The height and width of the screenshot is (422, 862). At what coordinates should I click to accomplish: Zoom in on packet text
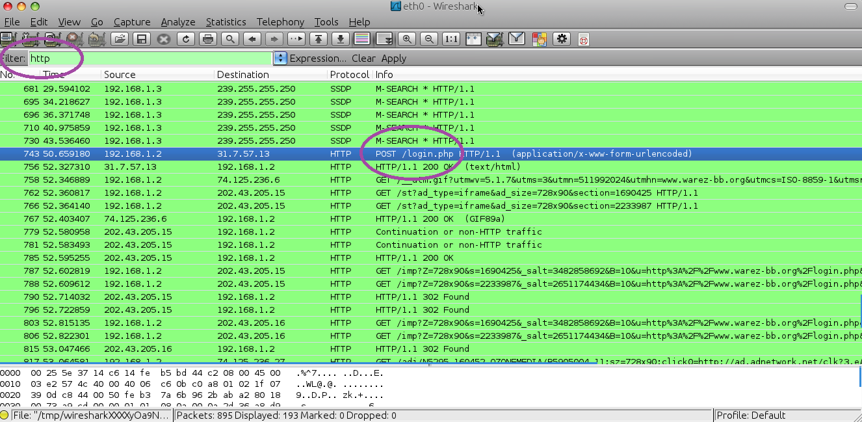[407, 39]
